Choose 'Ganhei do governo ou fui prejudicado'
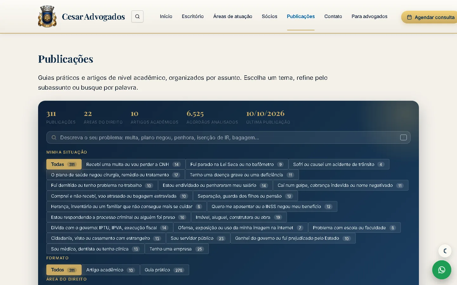Image resolution: width=457 pixels, height=285 pixels. 293,238
